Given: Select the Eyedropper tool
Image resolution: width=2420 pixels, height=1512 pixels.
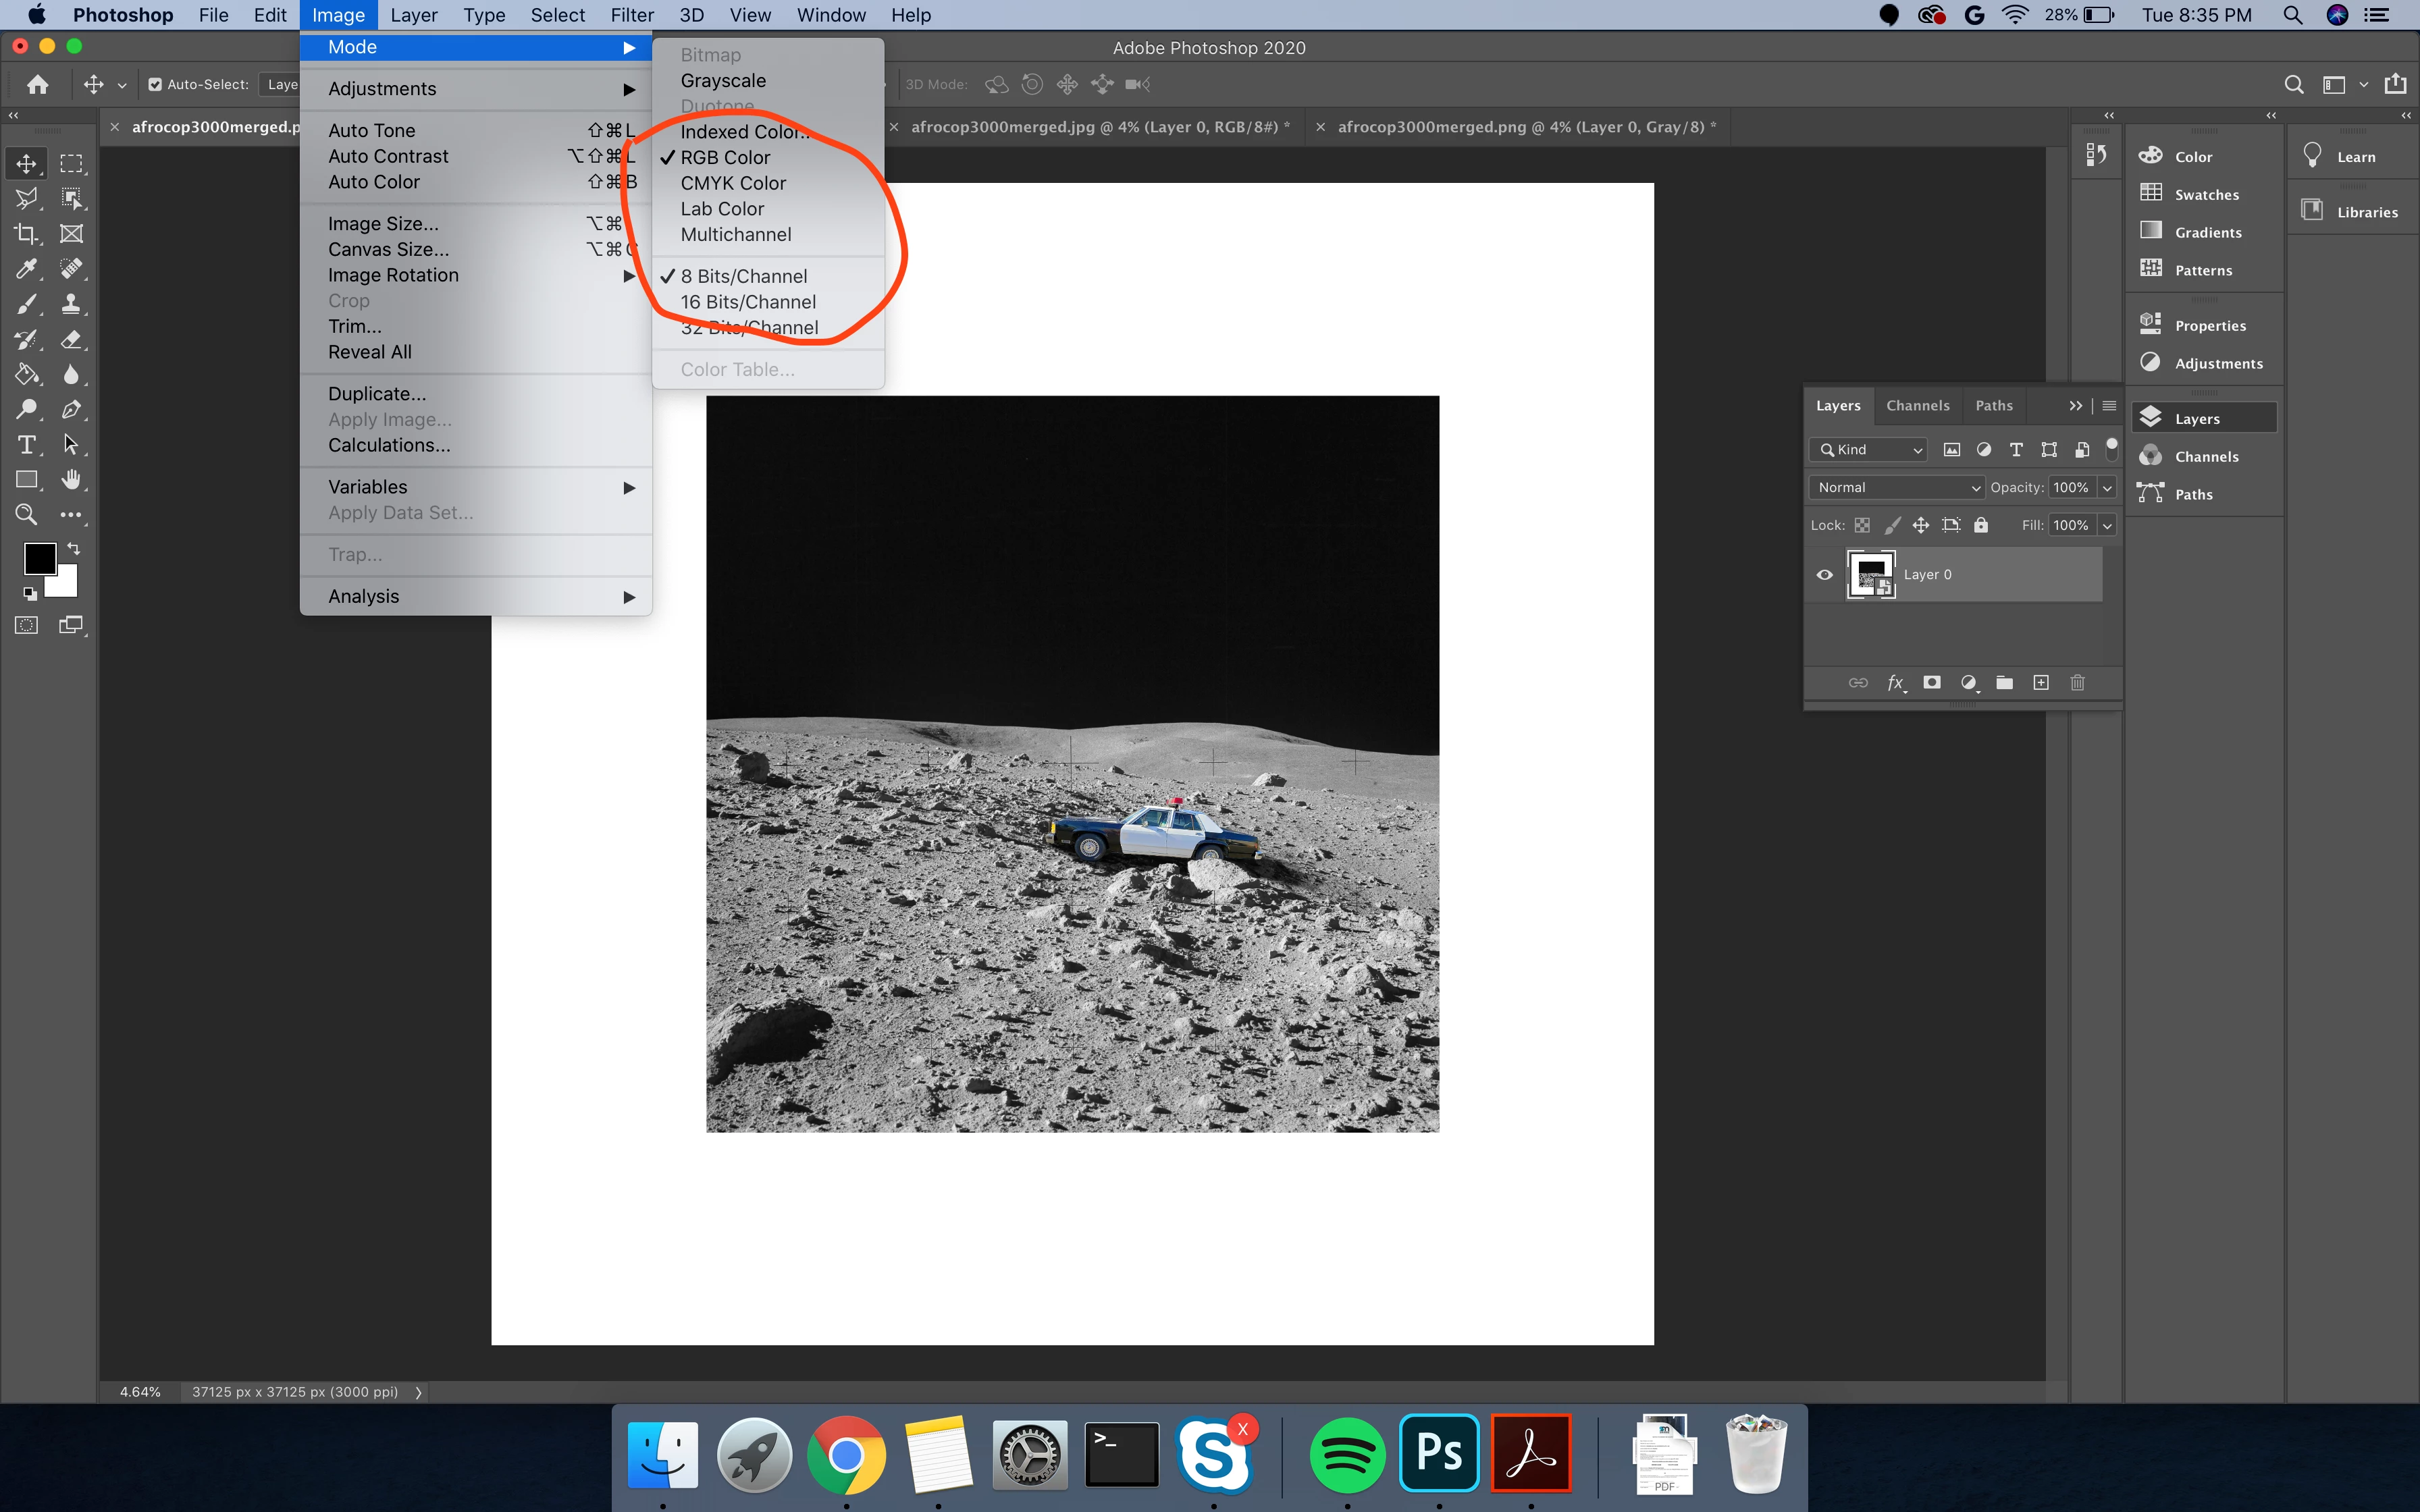Looking at the screenshot, I should (26, 269).
